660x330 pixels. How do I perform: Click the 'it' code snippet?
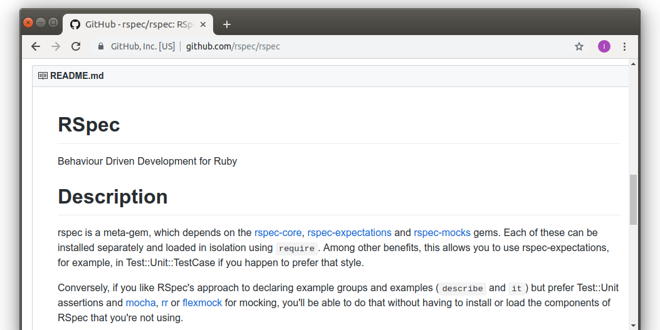(516, 289)
